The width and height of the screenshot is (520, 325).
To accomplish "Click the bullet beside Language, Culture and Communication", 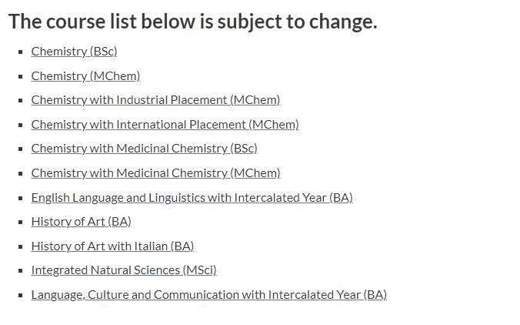I will pos(21,295).
